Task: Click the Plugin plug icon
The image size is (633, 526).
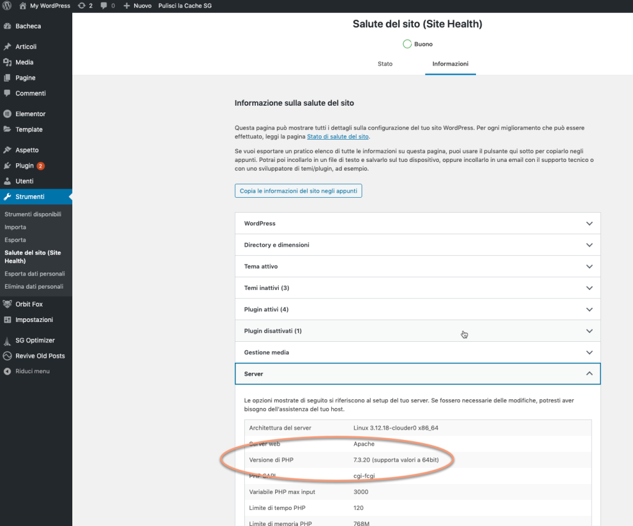Action: coord(7,166)
